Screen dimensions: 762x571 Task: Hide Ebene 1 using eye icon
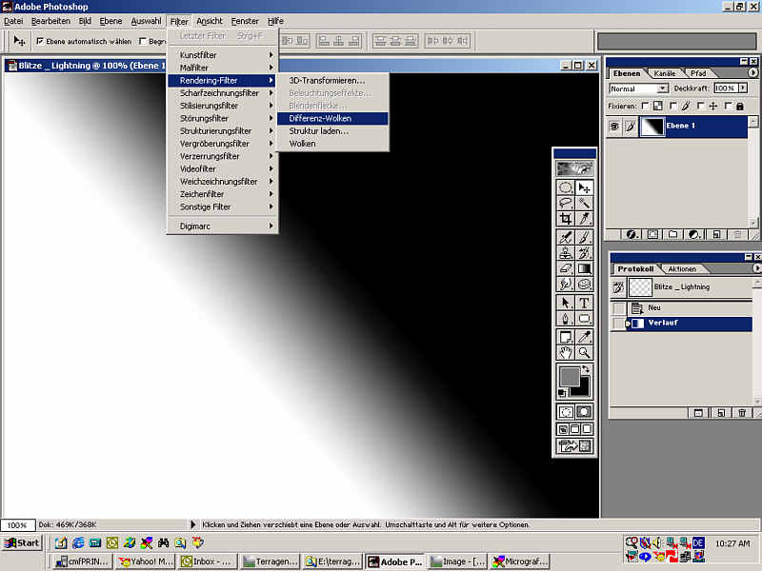(x=614, y=127)
